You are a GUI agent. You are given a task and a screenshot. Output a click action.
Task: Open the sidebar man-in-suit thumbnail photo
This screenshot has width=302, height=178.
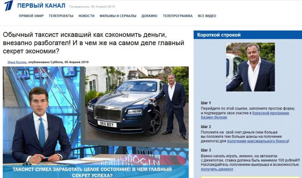pyautogui.click(x=250, y=67)
